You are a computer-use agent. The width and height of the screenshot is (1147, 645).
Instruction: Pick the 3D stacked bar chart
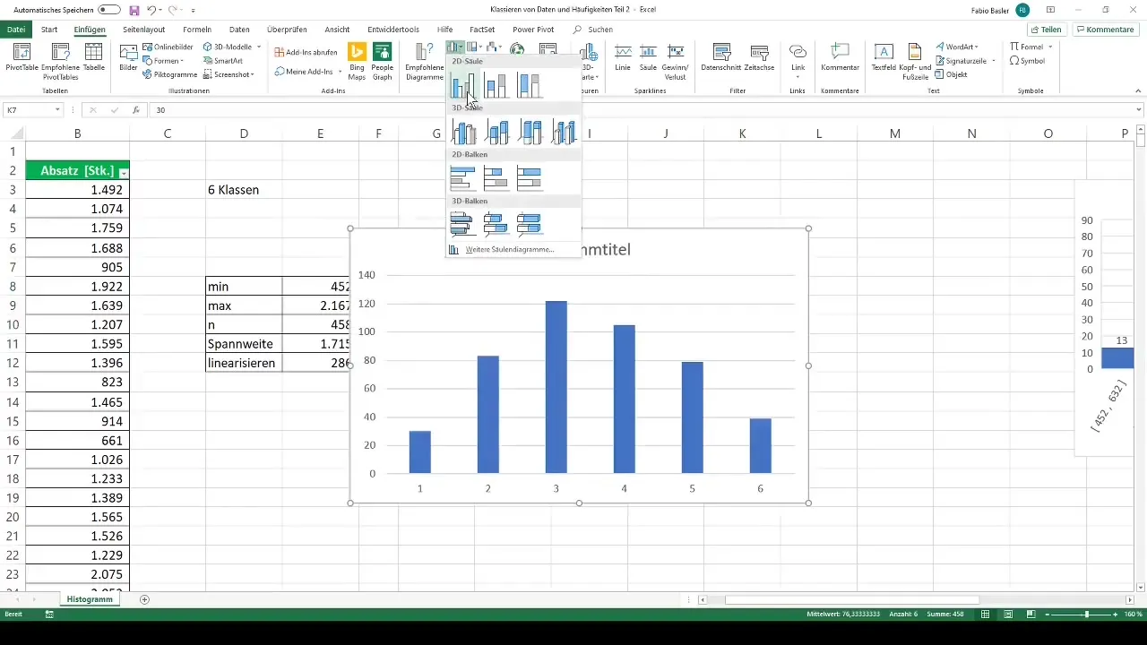tap(496, 224)
